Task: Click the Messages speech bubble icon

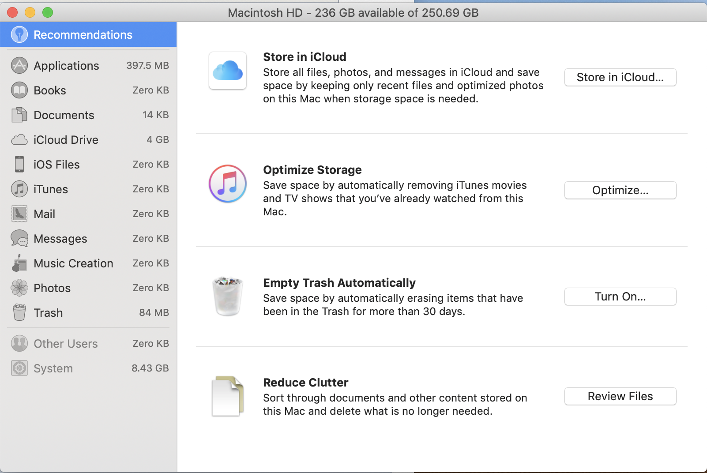Action: [x=19, y=238]
